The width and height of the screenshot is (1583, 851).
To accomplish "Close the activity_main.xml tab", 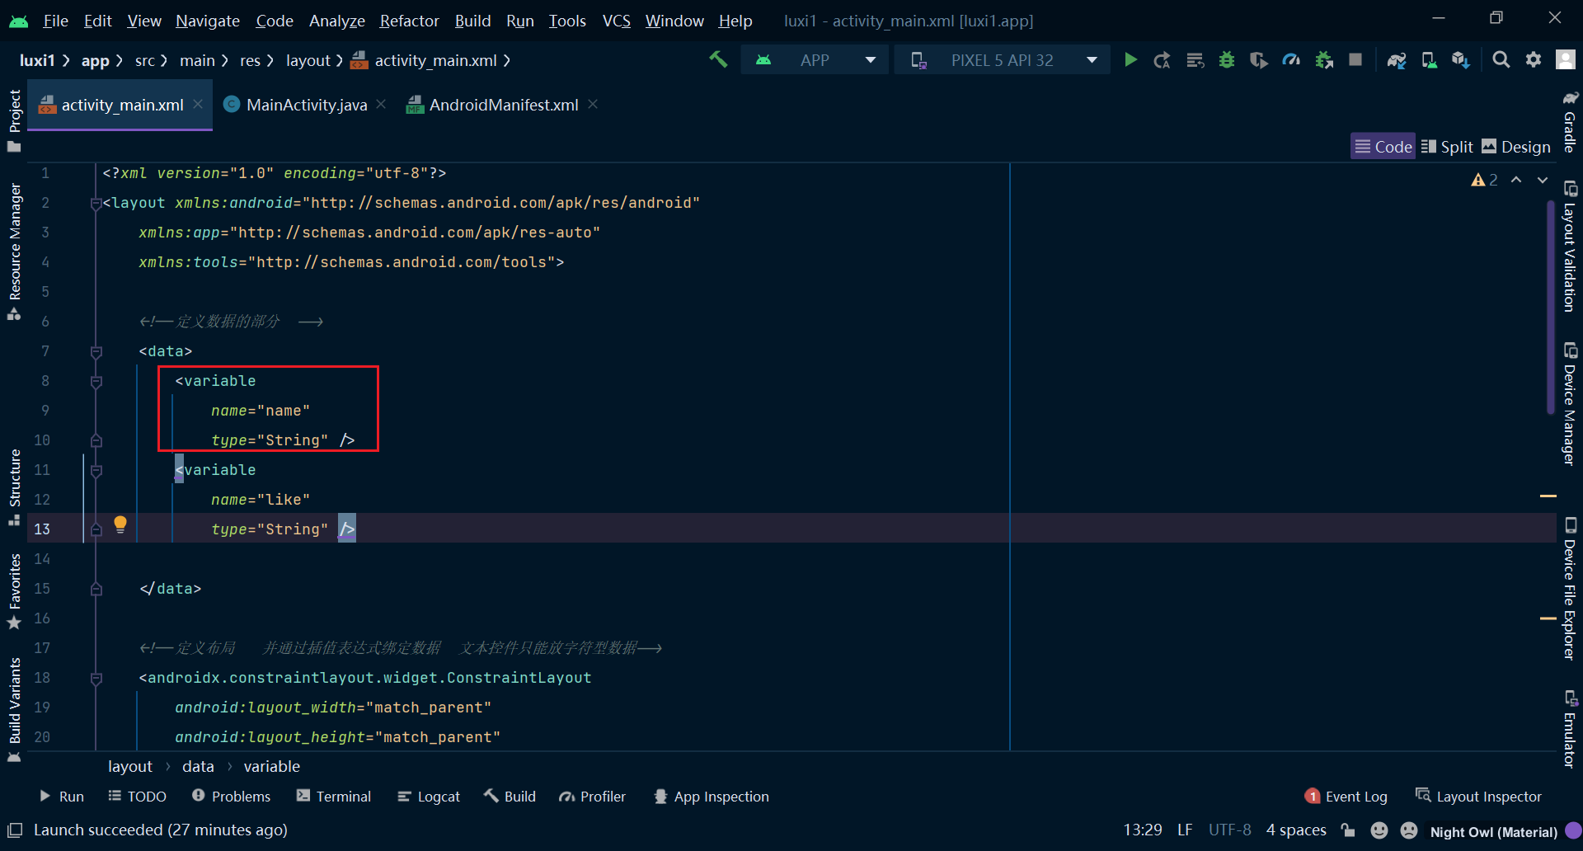I will tap(198, 105).
